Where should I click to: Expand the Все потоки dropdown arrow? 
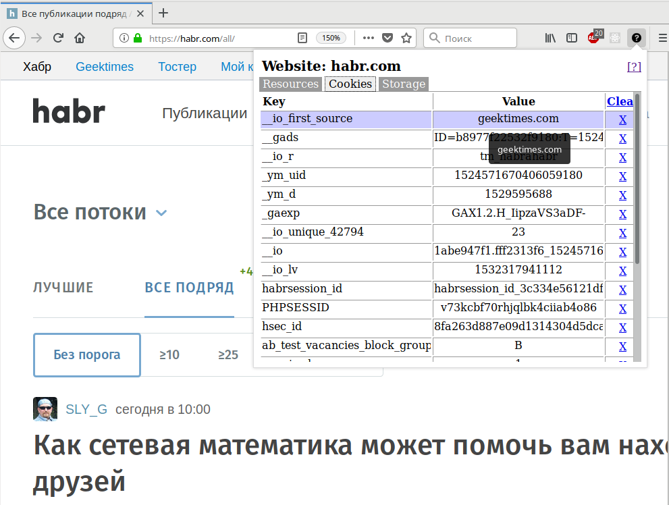[x=161, y=213]
